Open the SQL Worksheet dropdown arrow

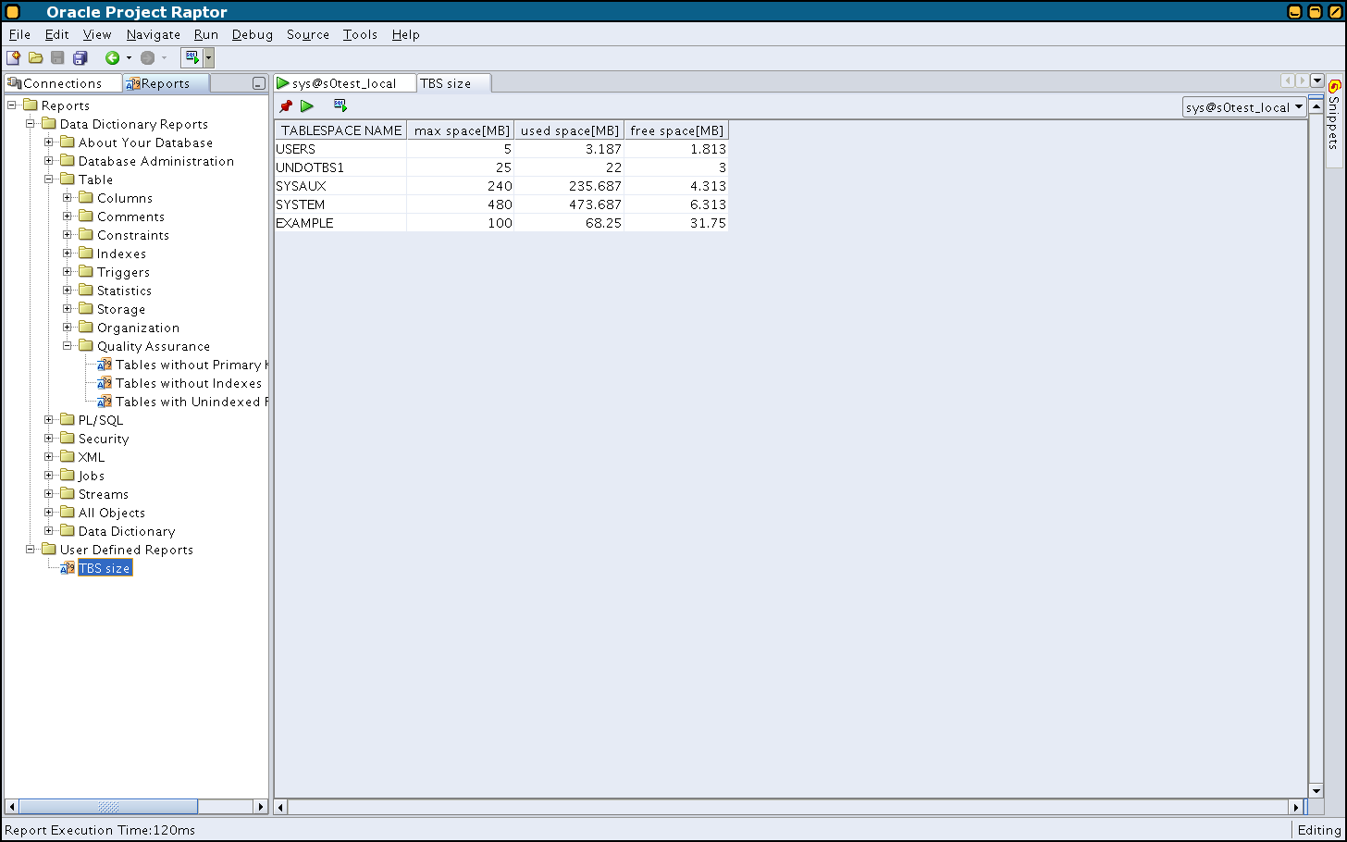click(209, 58)
